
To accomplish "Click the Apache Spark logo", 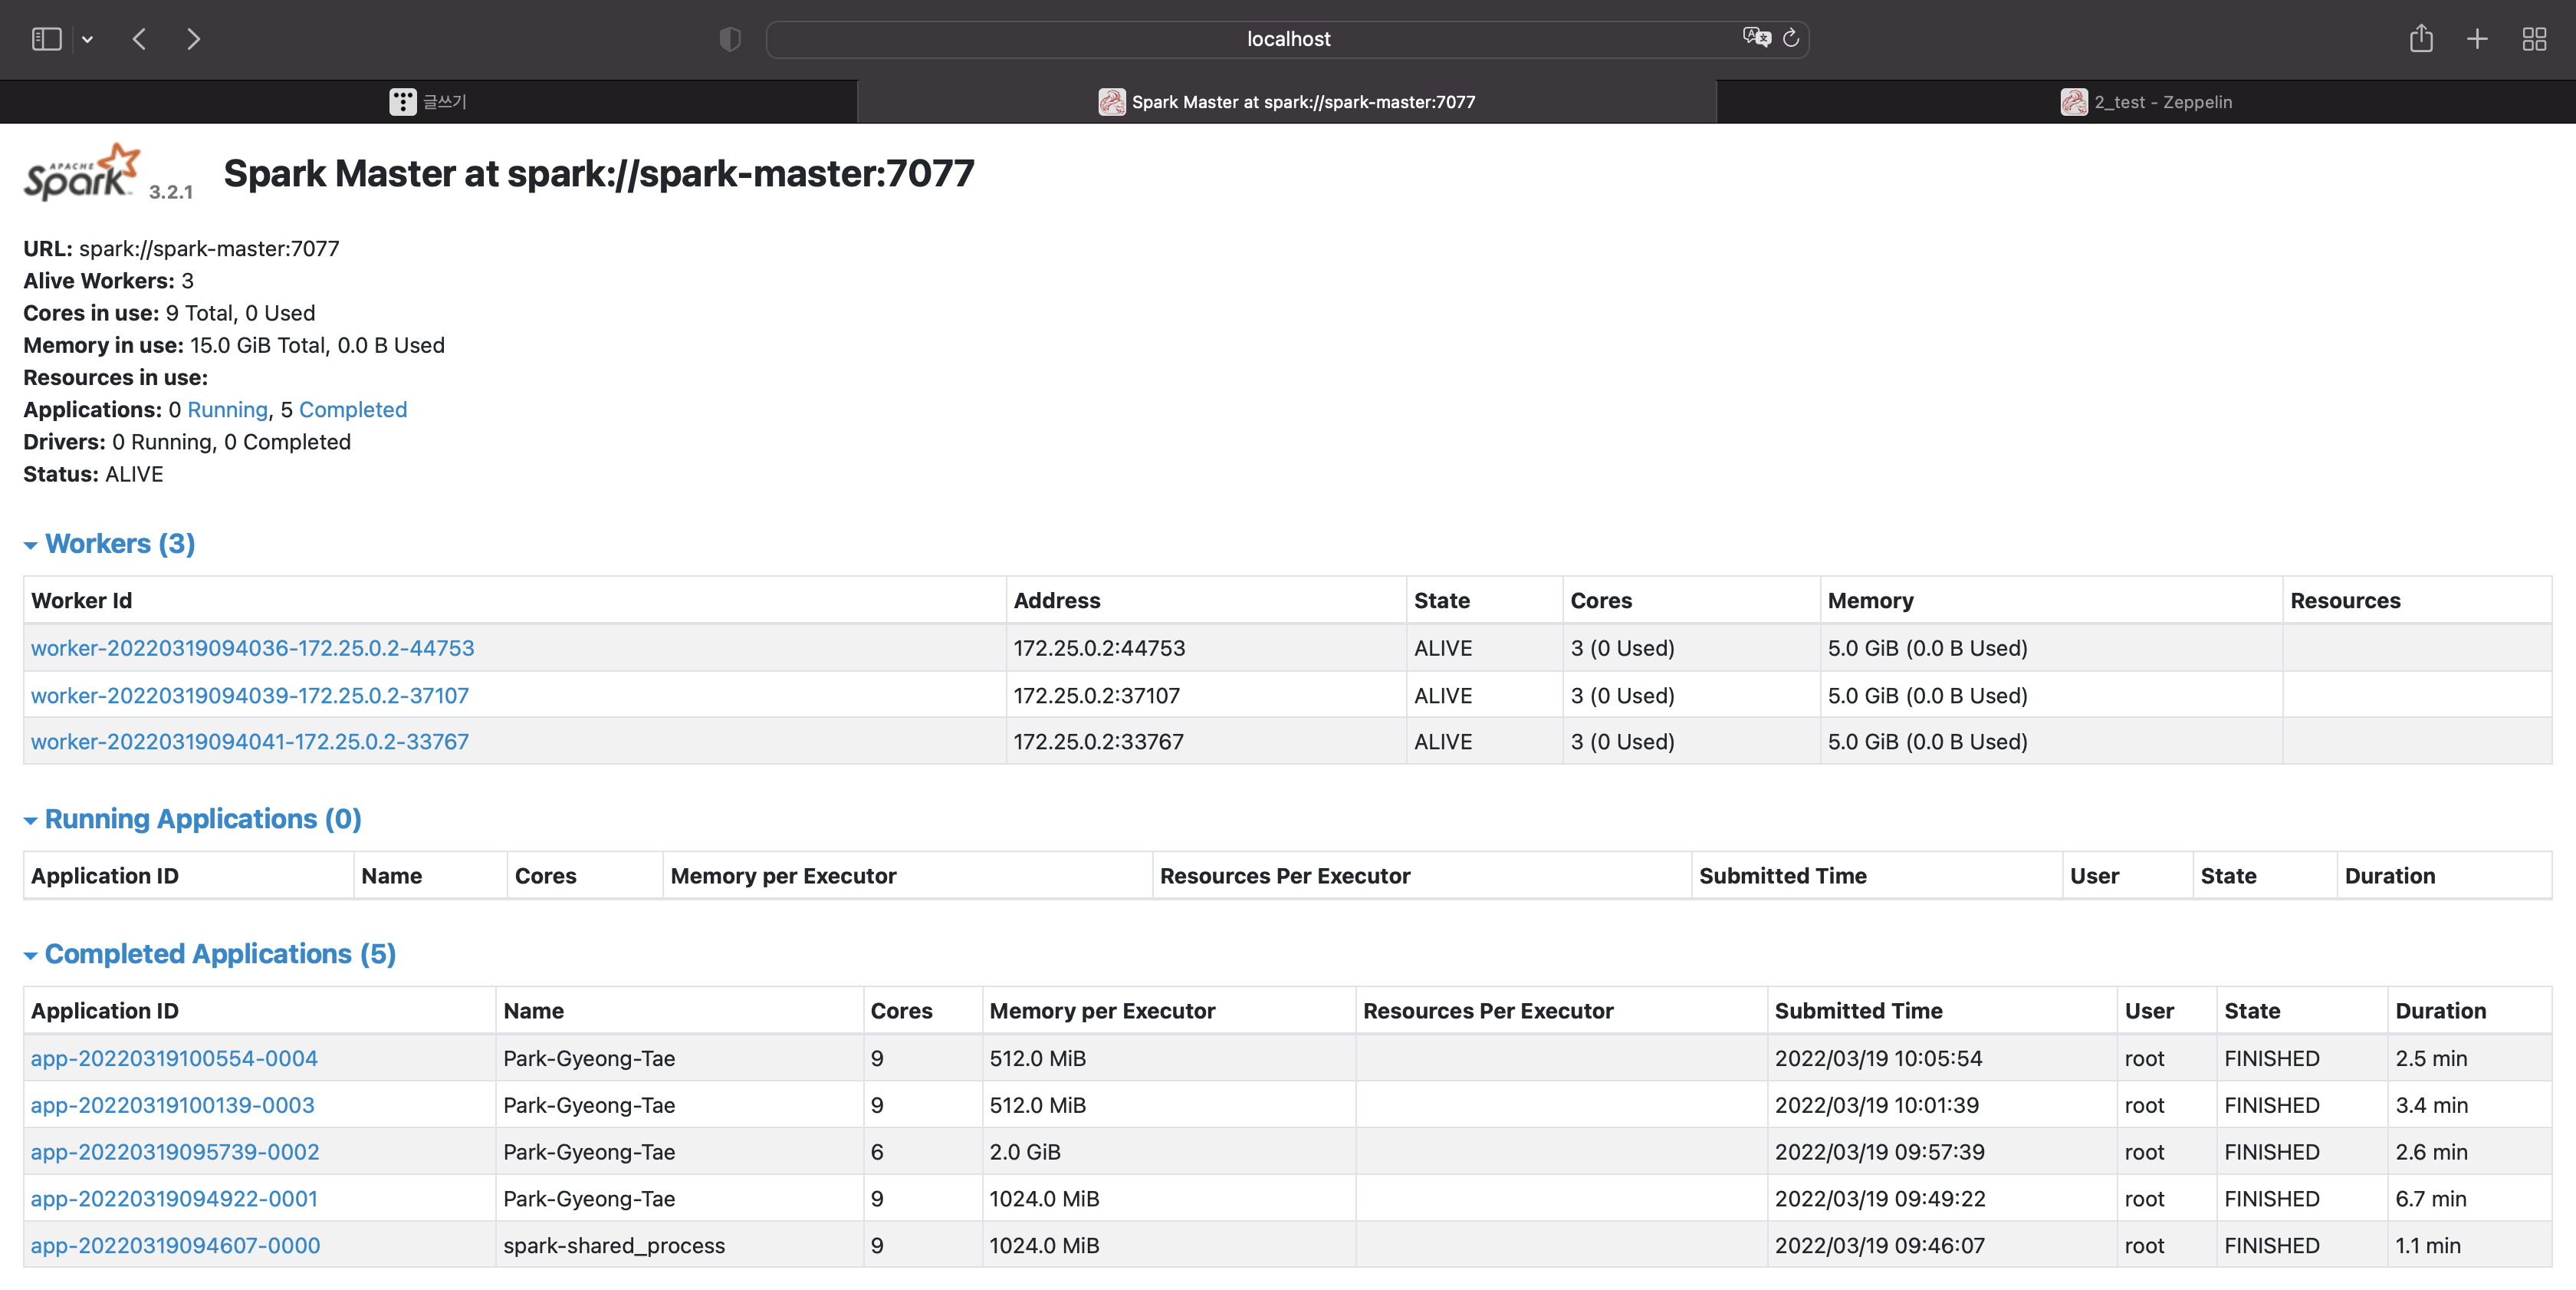I will [x=82, y=172].
